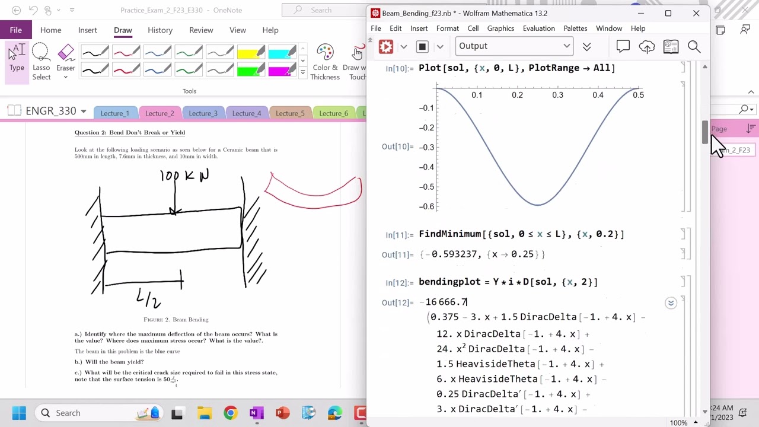Open the Lecture_6 section tab
Viewport: 759px width, 427px height.
click(333, 113)
